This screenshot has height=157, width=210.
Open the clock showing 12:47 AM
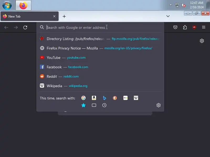click(x=196, y=5)
